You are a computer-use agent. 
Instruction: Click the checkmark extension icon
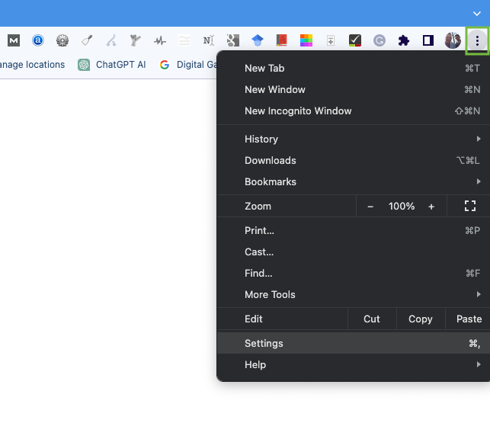point(354,40)
